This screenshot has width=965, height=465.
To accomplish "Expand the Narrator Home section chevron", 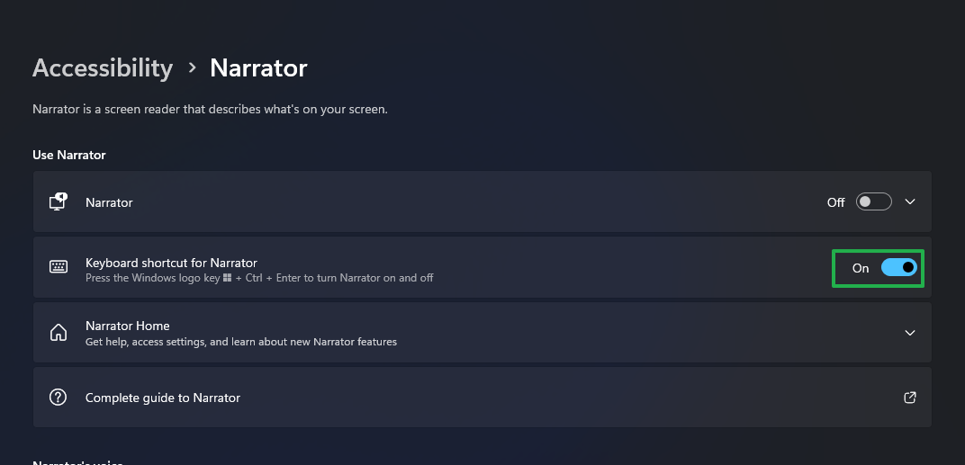I will click(x=910, y=333).
